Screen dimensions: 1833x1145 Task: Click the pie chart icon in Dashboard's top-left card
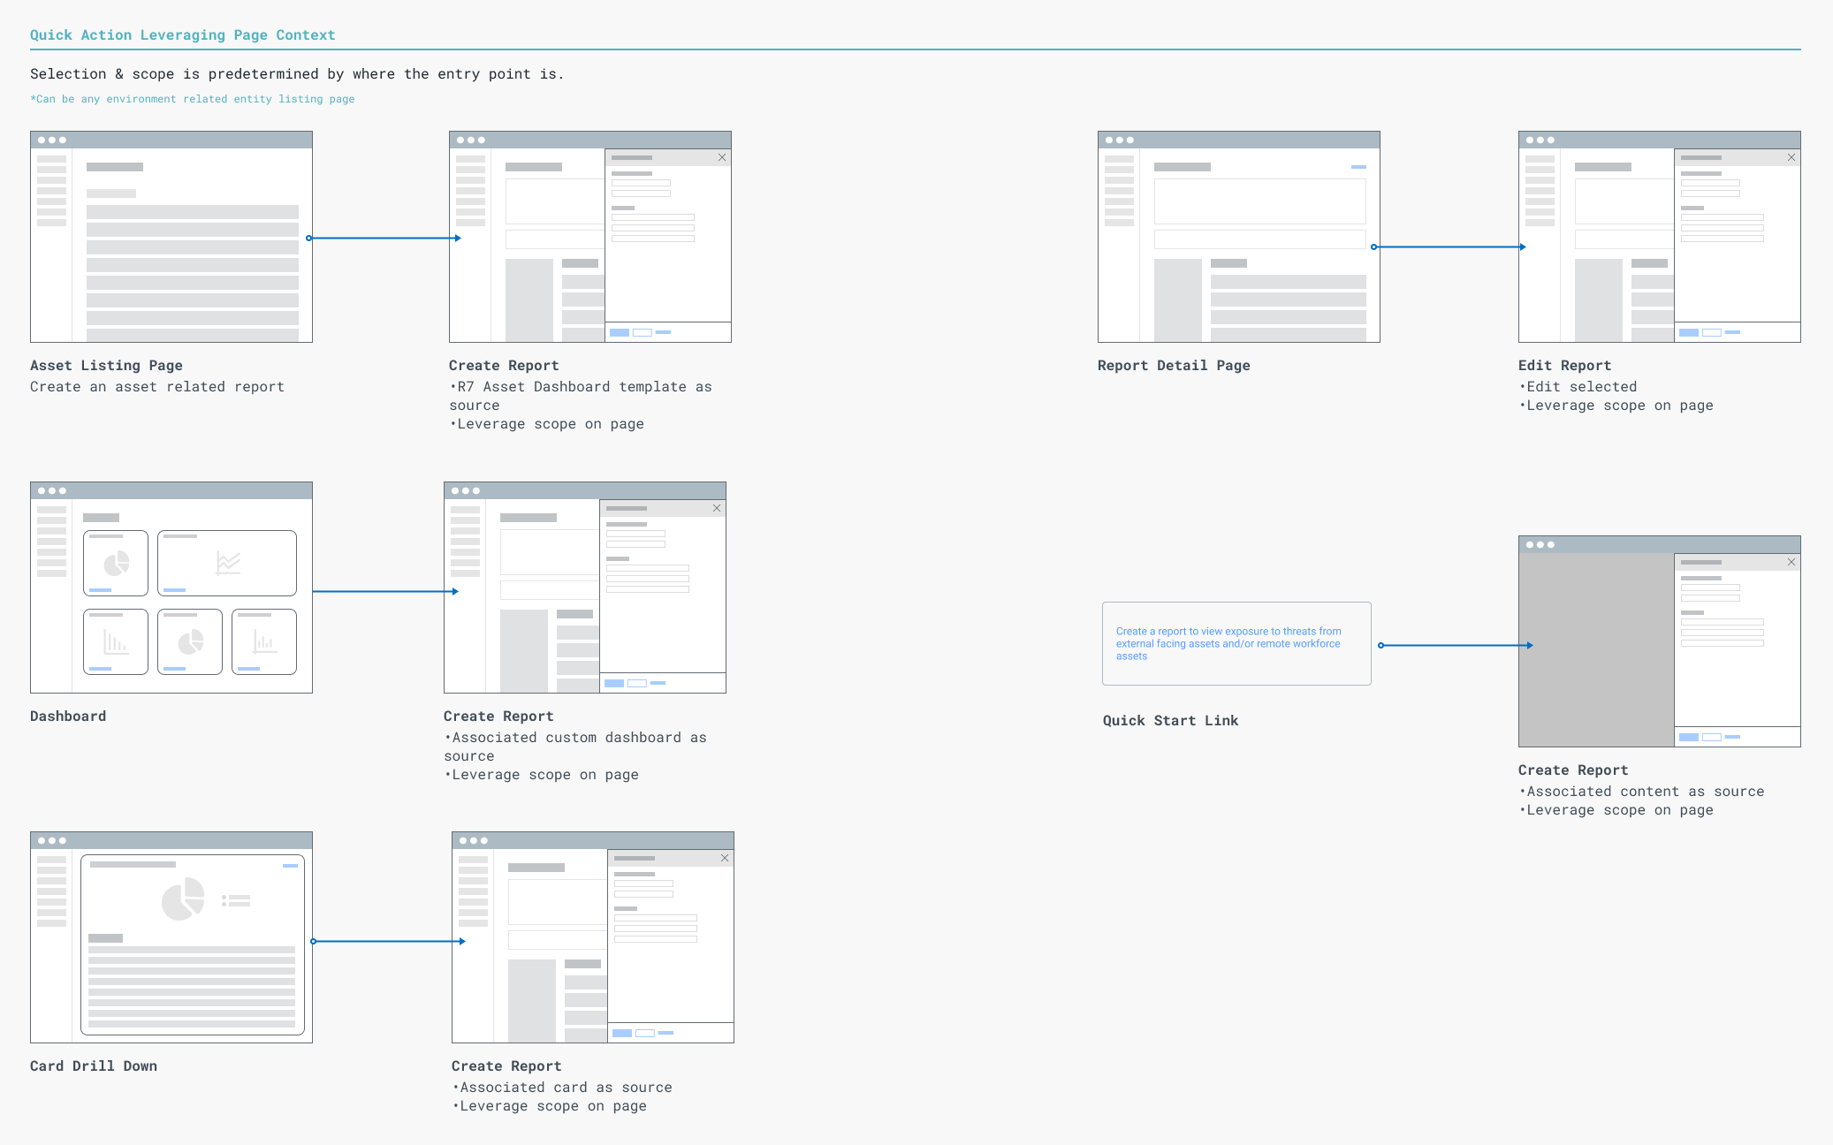(x=117, y=563)
